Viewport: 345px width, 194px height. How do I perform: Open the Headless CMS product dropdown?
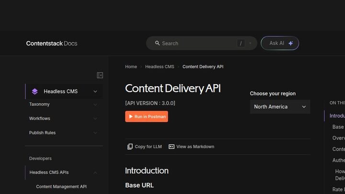pyautogui.click(x=64, y=91)
